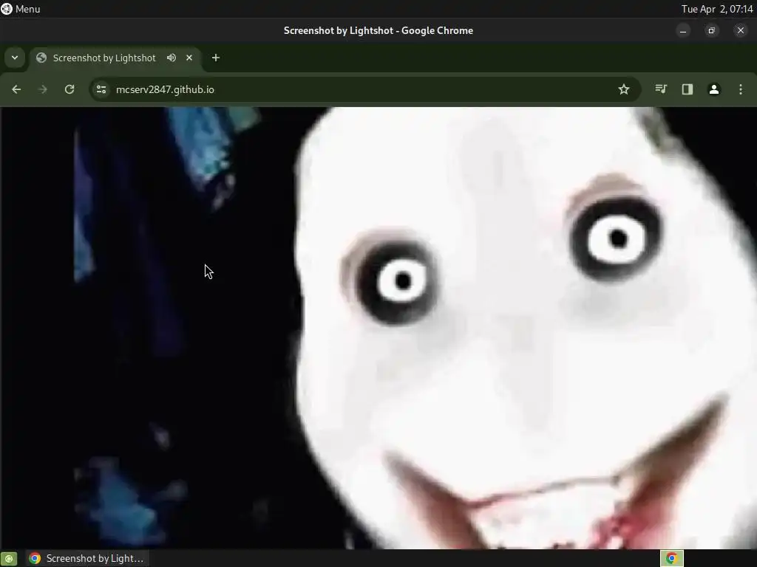Click the clock showing Tue Apr 2, 07:14
The width and height of the screenshot is (757, 567).
pos(717,9)
